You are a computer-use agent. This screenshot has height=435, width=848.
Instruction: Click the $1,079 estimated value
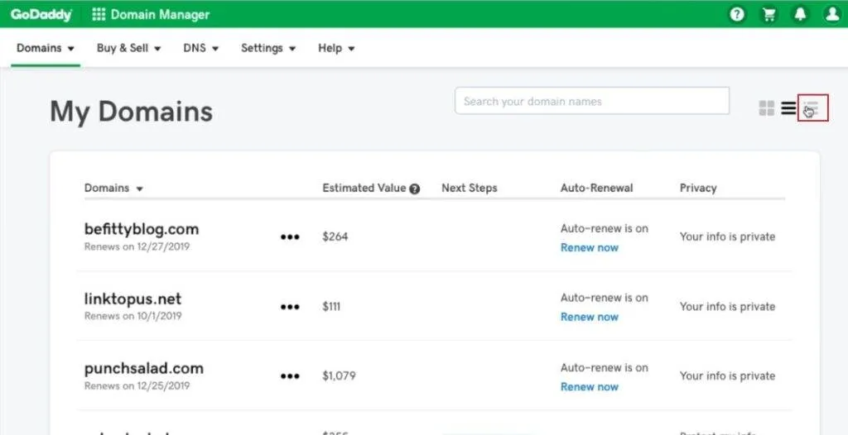click(339, 375)
